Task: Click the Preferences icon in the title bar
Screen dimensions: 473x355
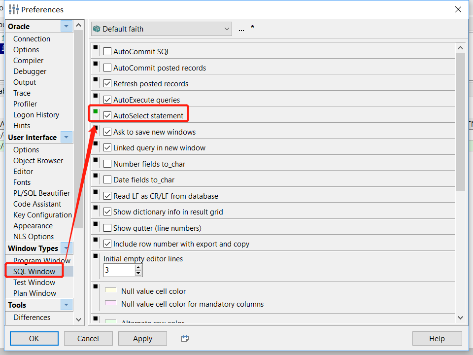Action: pyautogui.click(x=12, y=9)
